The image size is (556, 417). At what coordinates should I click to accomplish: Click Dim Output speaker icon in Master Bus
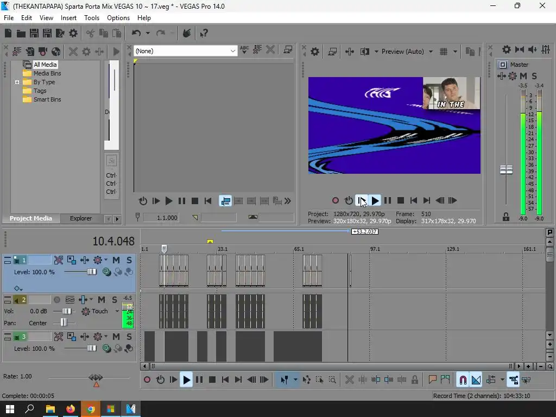[x=533, y=49]
